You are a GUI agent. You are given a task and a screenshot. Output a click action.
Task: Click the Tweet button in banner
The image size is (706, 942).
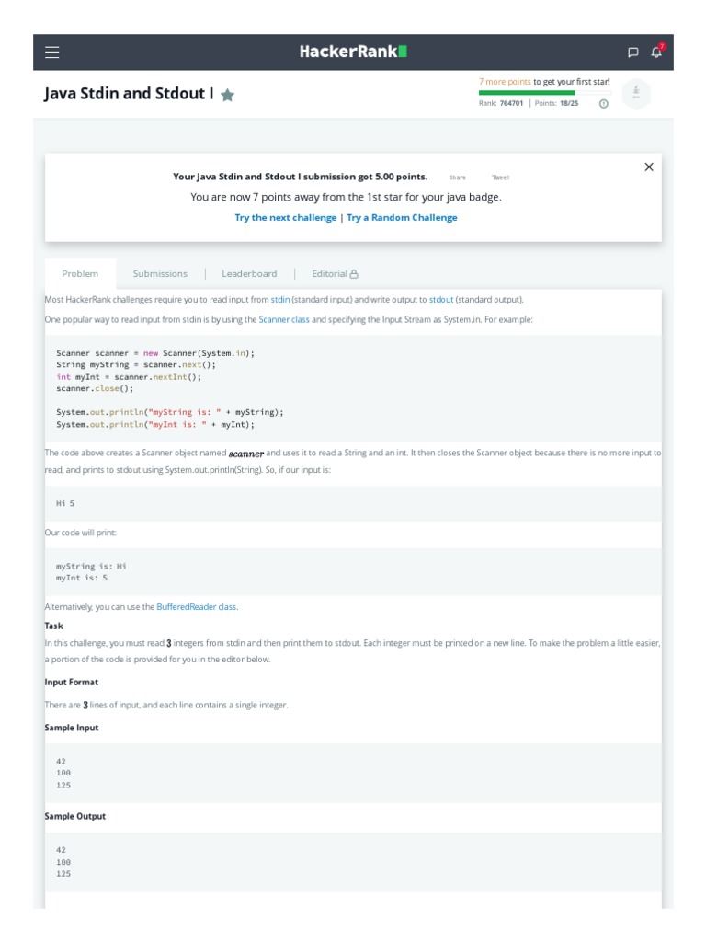coord(500,178)
